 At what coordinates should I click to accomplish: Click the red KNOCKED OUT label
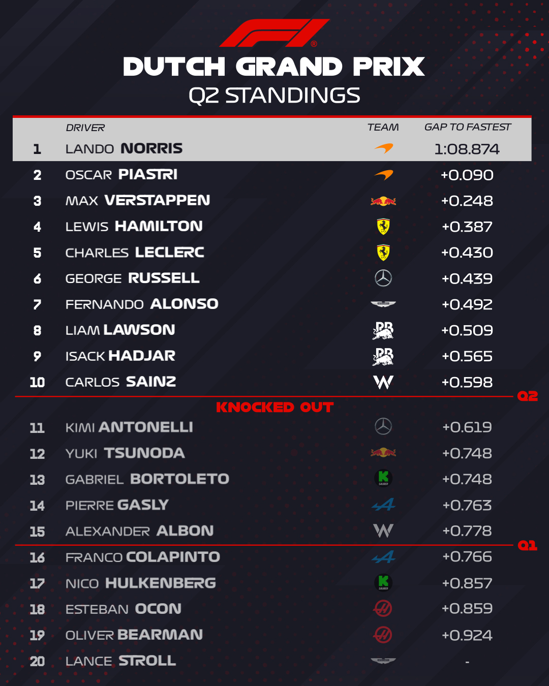pyautogui.click(x=274, y=408)
